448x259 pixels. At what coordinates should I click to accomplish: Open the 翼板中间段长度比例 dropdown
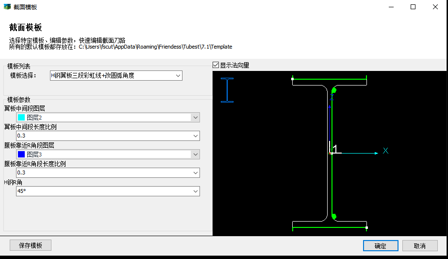[x=195, y=136]
